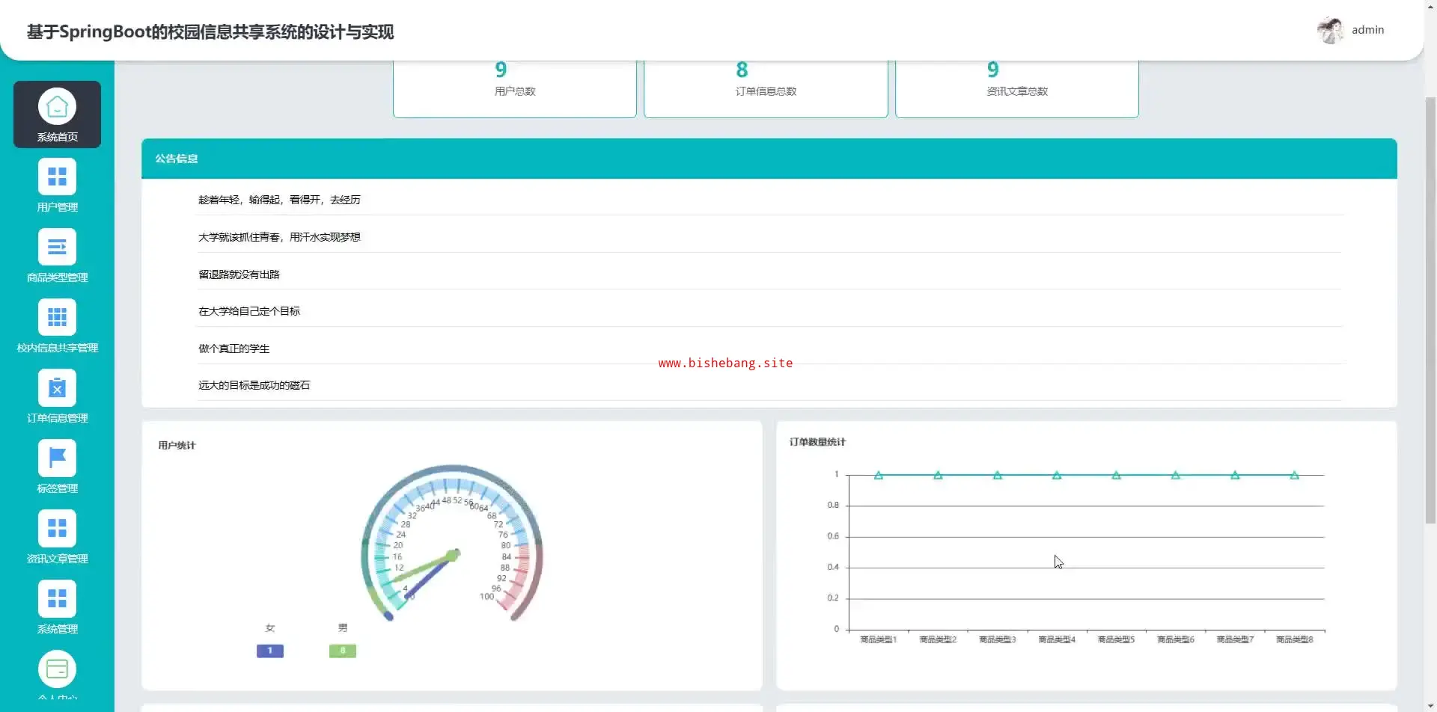Click the 商品类型4 data point marker

click(x=1057, y=476)
